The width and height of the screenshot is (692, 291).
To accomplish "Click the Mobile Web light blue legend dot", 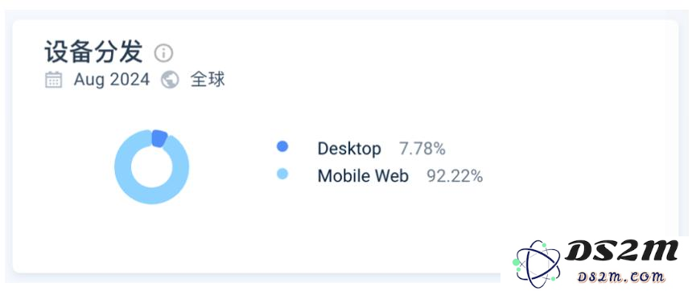I will [x=282, y=174].
